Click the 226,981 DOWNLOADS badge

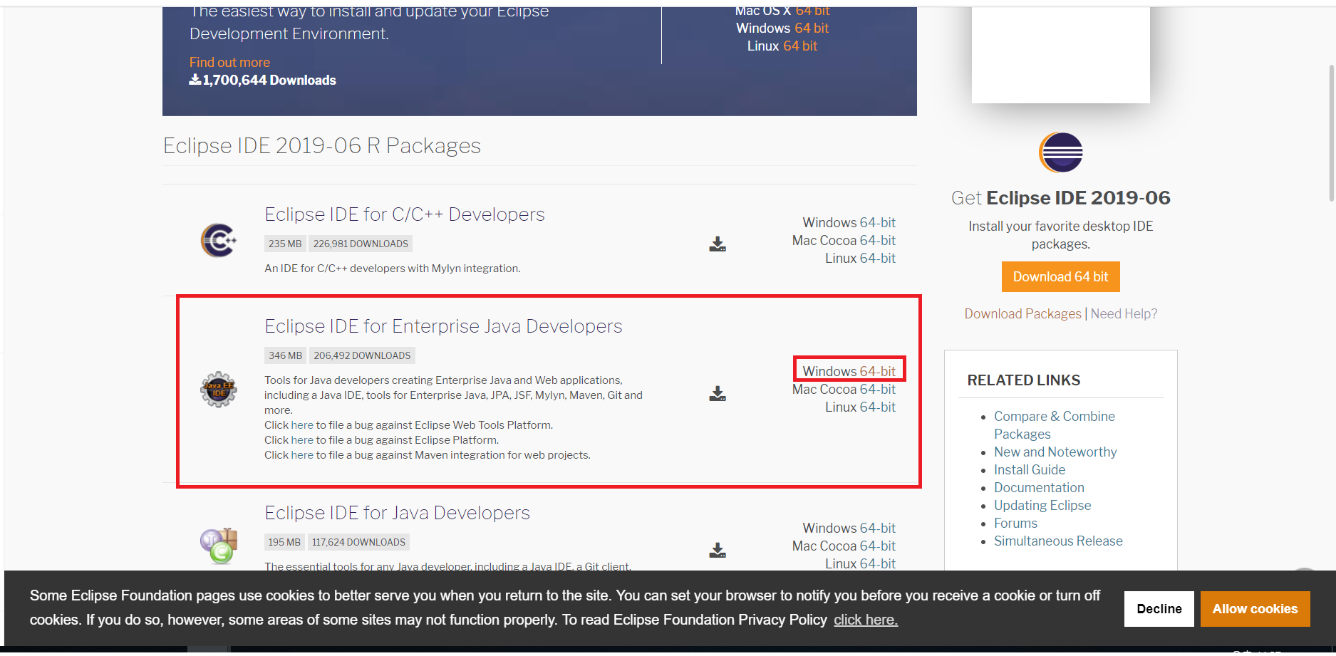tap(361, 244)
